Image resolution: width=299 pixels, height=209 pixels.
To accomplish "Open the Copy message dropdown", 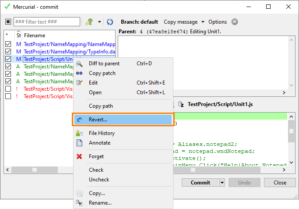I will (x=184, y=22).
